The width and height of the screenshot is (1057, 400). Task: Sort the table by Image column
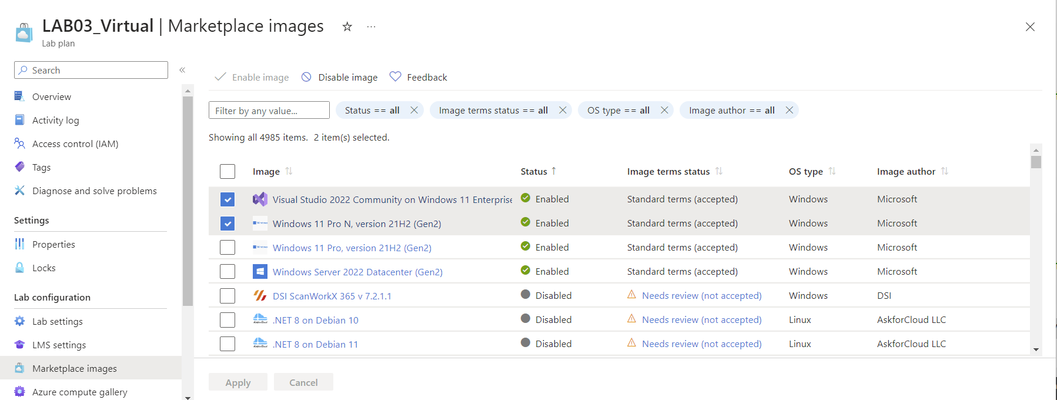pos(272,171)
